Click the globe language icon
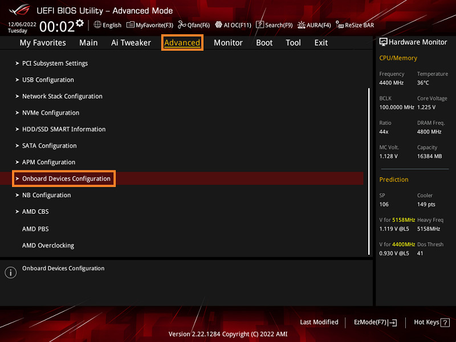This screenshot has width=456, height=342. click(97, 25)
